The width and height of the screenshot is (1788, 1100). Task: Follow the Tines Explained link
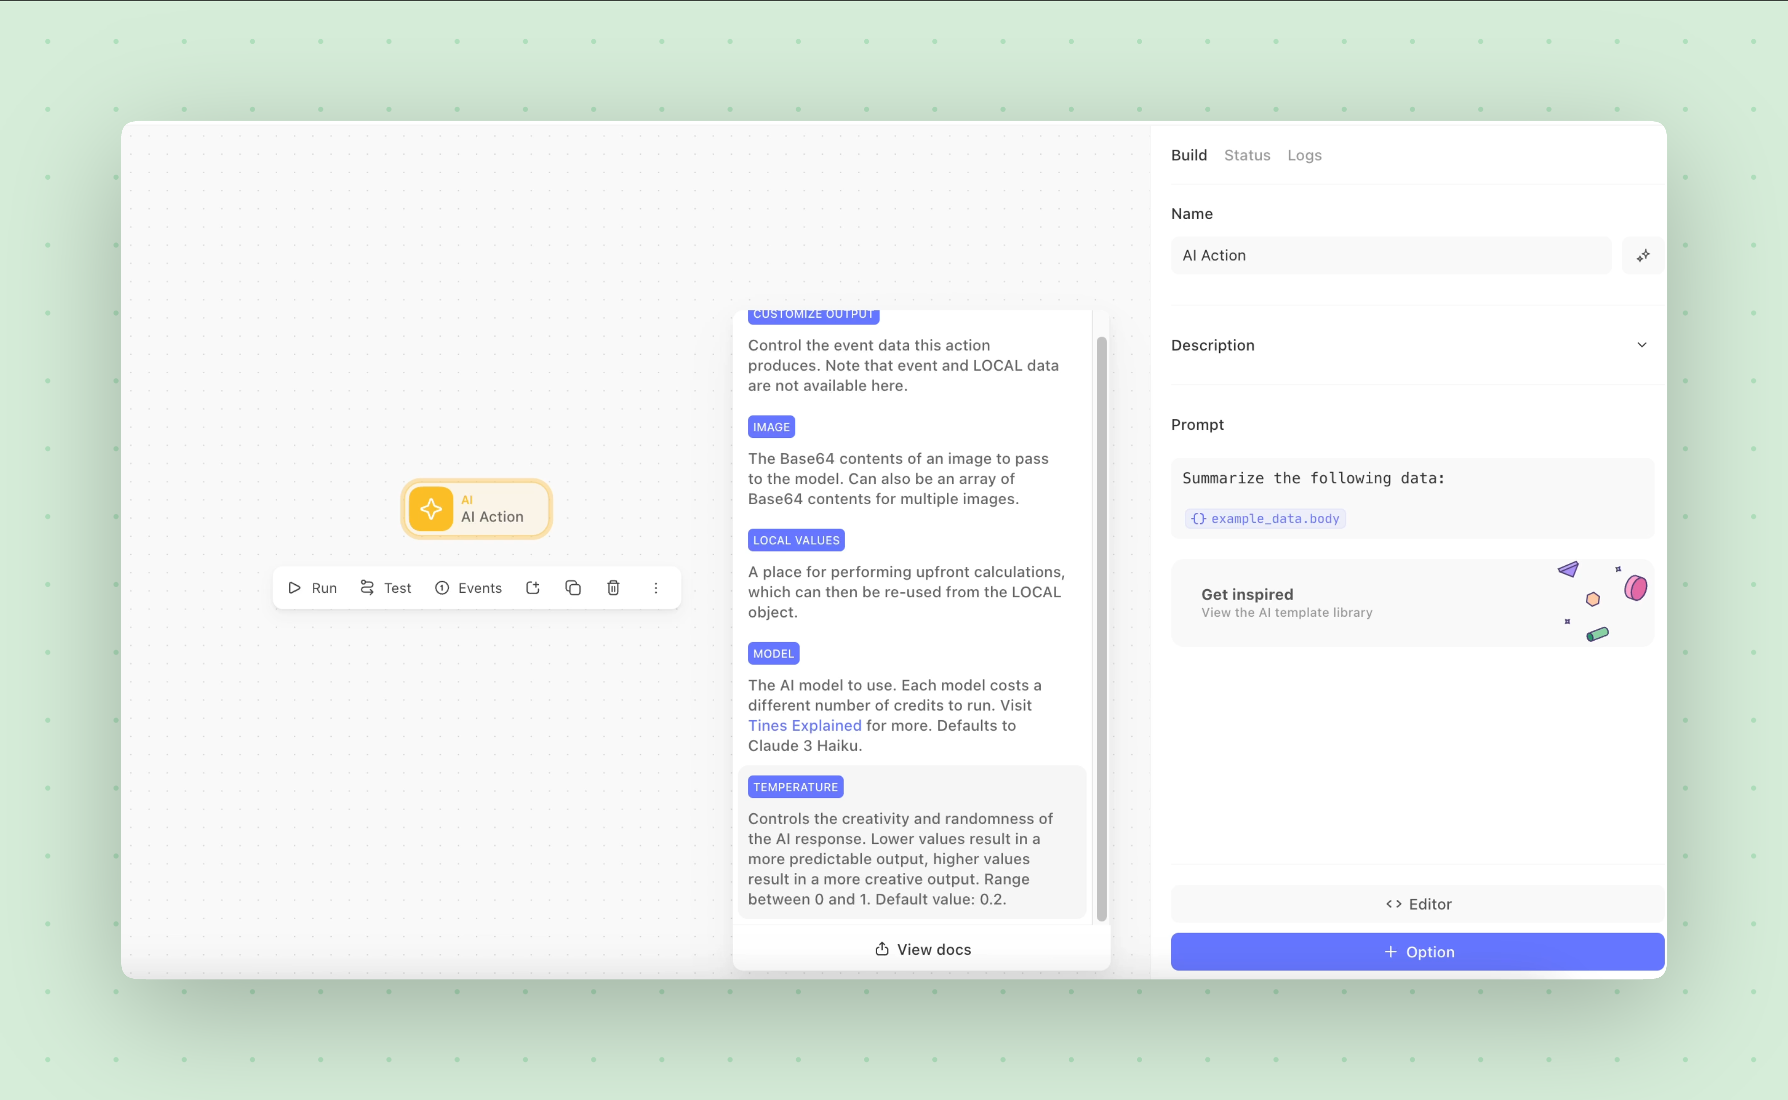[x=804, y=725]
